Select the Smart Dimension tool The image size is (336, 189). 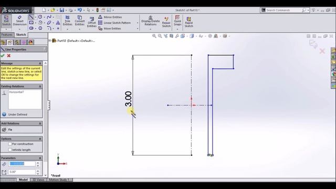pos(20,21)
